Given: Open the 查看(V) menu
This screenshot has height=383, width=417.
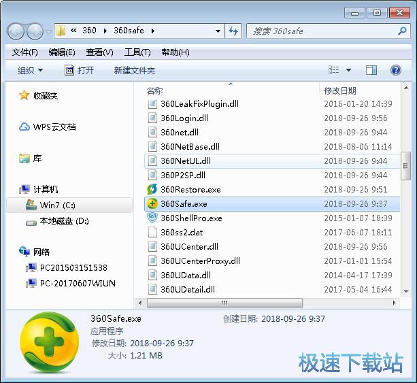Looking at the screenshot, I should click(x=99, y=52).
